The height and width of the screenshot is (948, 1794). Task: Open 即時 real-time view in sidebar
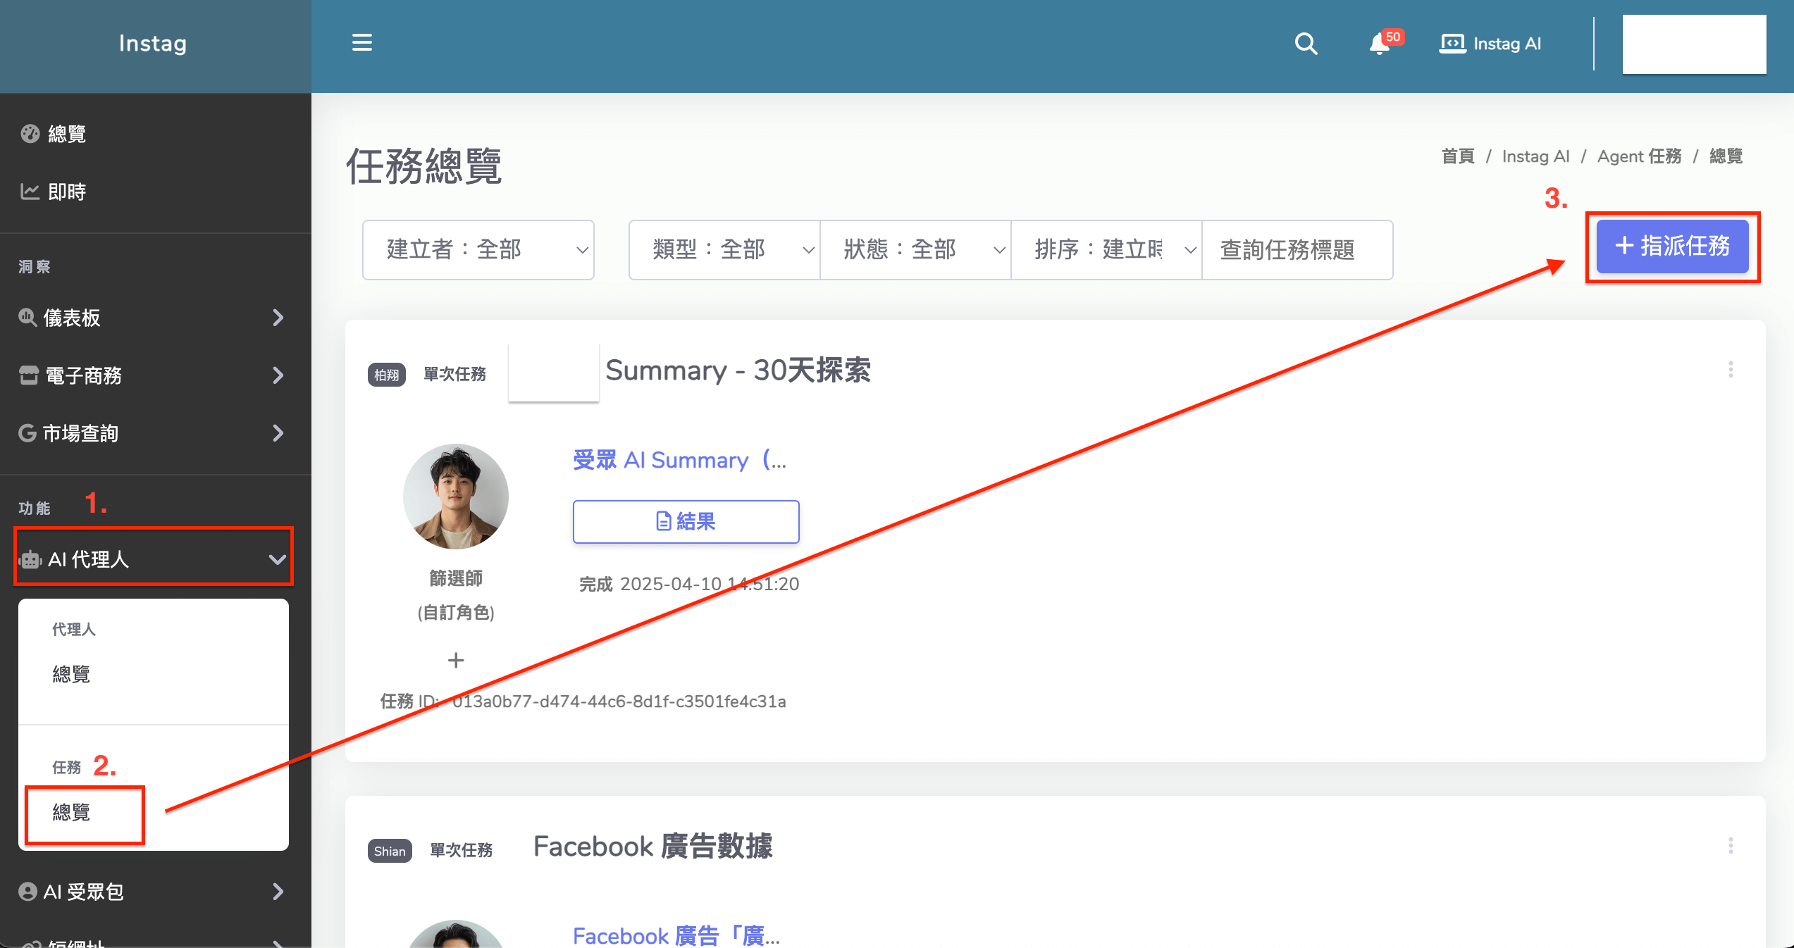click(x=67, y=192)
